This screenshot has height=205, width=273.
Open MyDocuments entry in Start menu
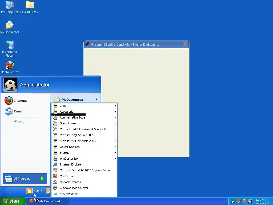(75, 100)
